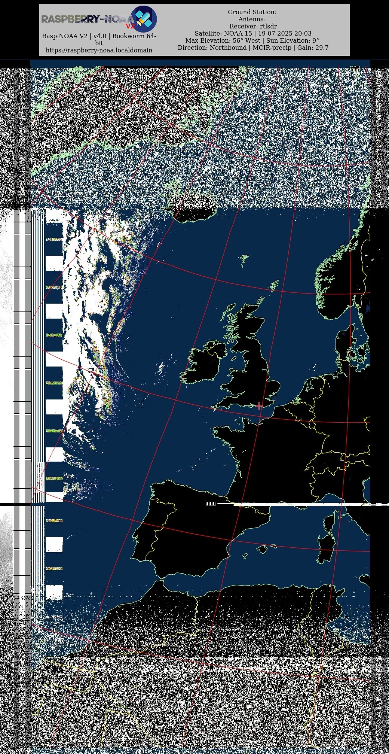Click the 'Direction: Northbound | MCIR-precip | Gain: 29.7' line
This screenshot has height=754, width=389.
click(x=253, y=48)
